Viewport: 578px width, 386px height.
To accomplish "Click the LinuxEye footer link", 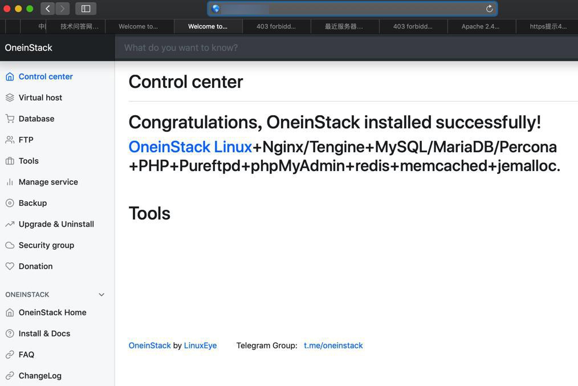I will 200,346.
